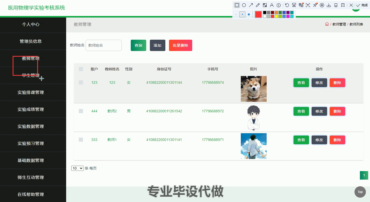The image size is (370, 202).
Task: Open the cartoon doctor photo for 教师2
Action: [254, 117]
